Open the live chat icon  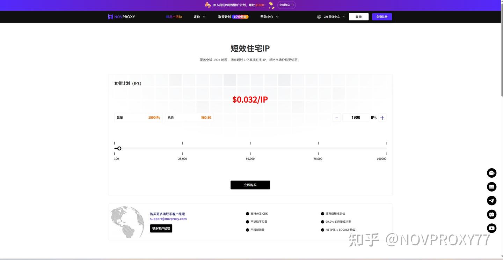pyautogui.click(x=491, y=173)
